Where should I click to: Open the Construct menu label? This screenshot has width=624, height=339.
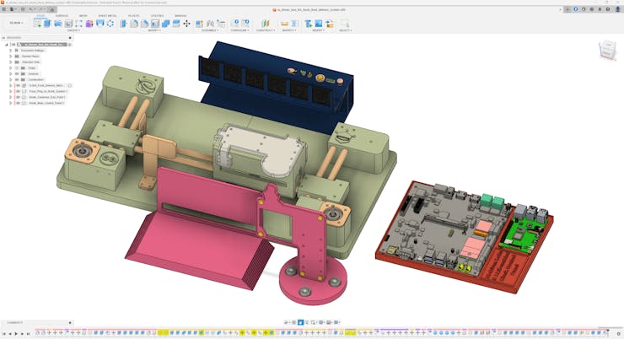265,30
